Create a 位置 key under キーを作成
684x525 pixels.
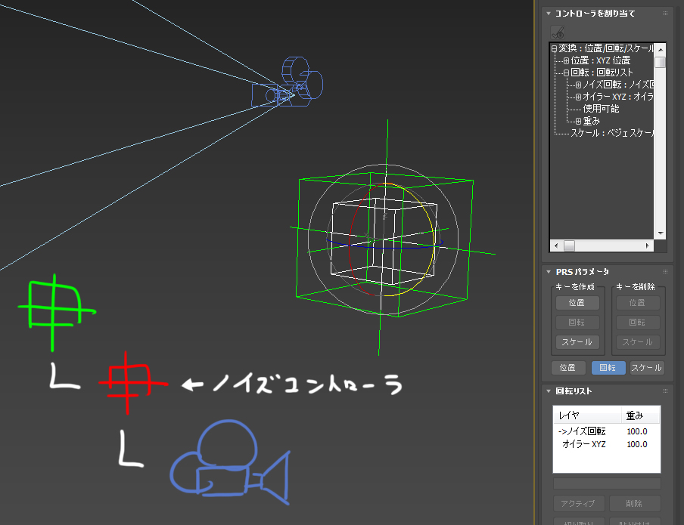(577, 303)
